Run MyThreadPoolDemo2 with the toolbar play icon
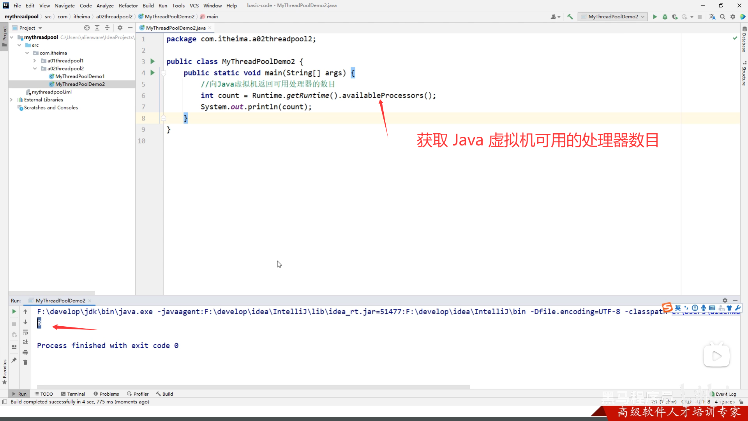748x421 pixels. tap(655, 17)
